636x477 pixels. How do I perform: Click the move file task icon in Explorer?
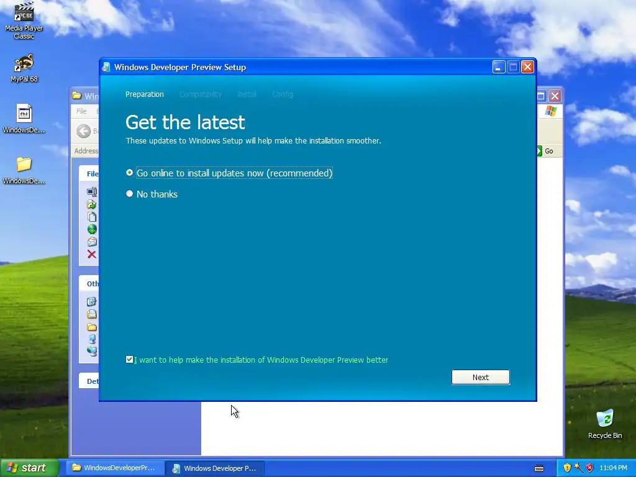coord(92,204)
